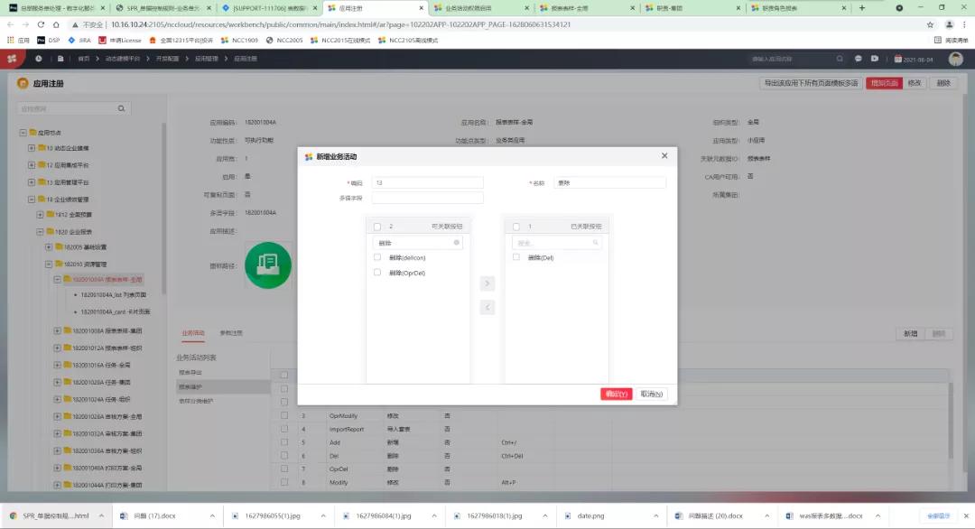Screen dimensions: 975x529
Task: Check the Add row checkbox in the table
Action: [x=284, y=442]
